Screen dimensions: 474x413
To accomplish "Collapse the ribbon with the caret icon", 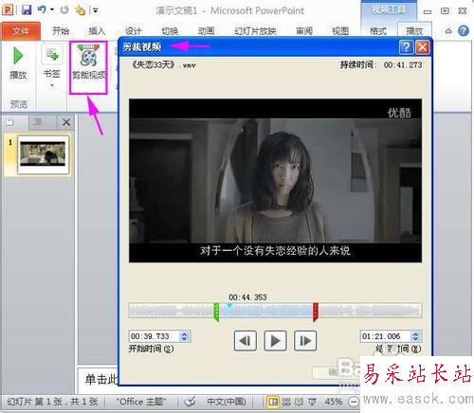I will 448,31.
